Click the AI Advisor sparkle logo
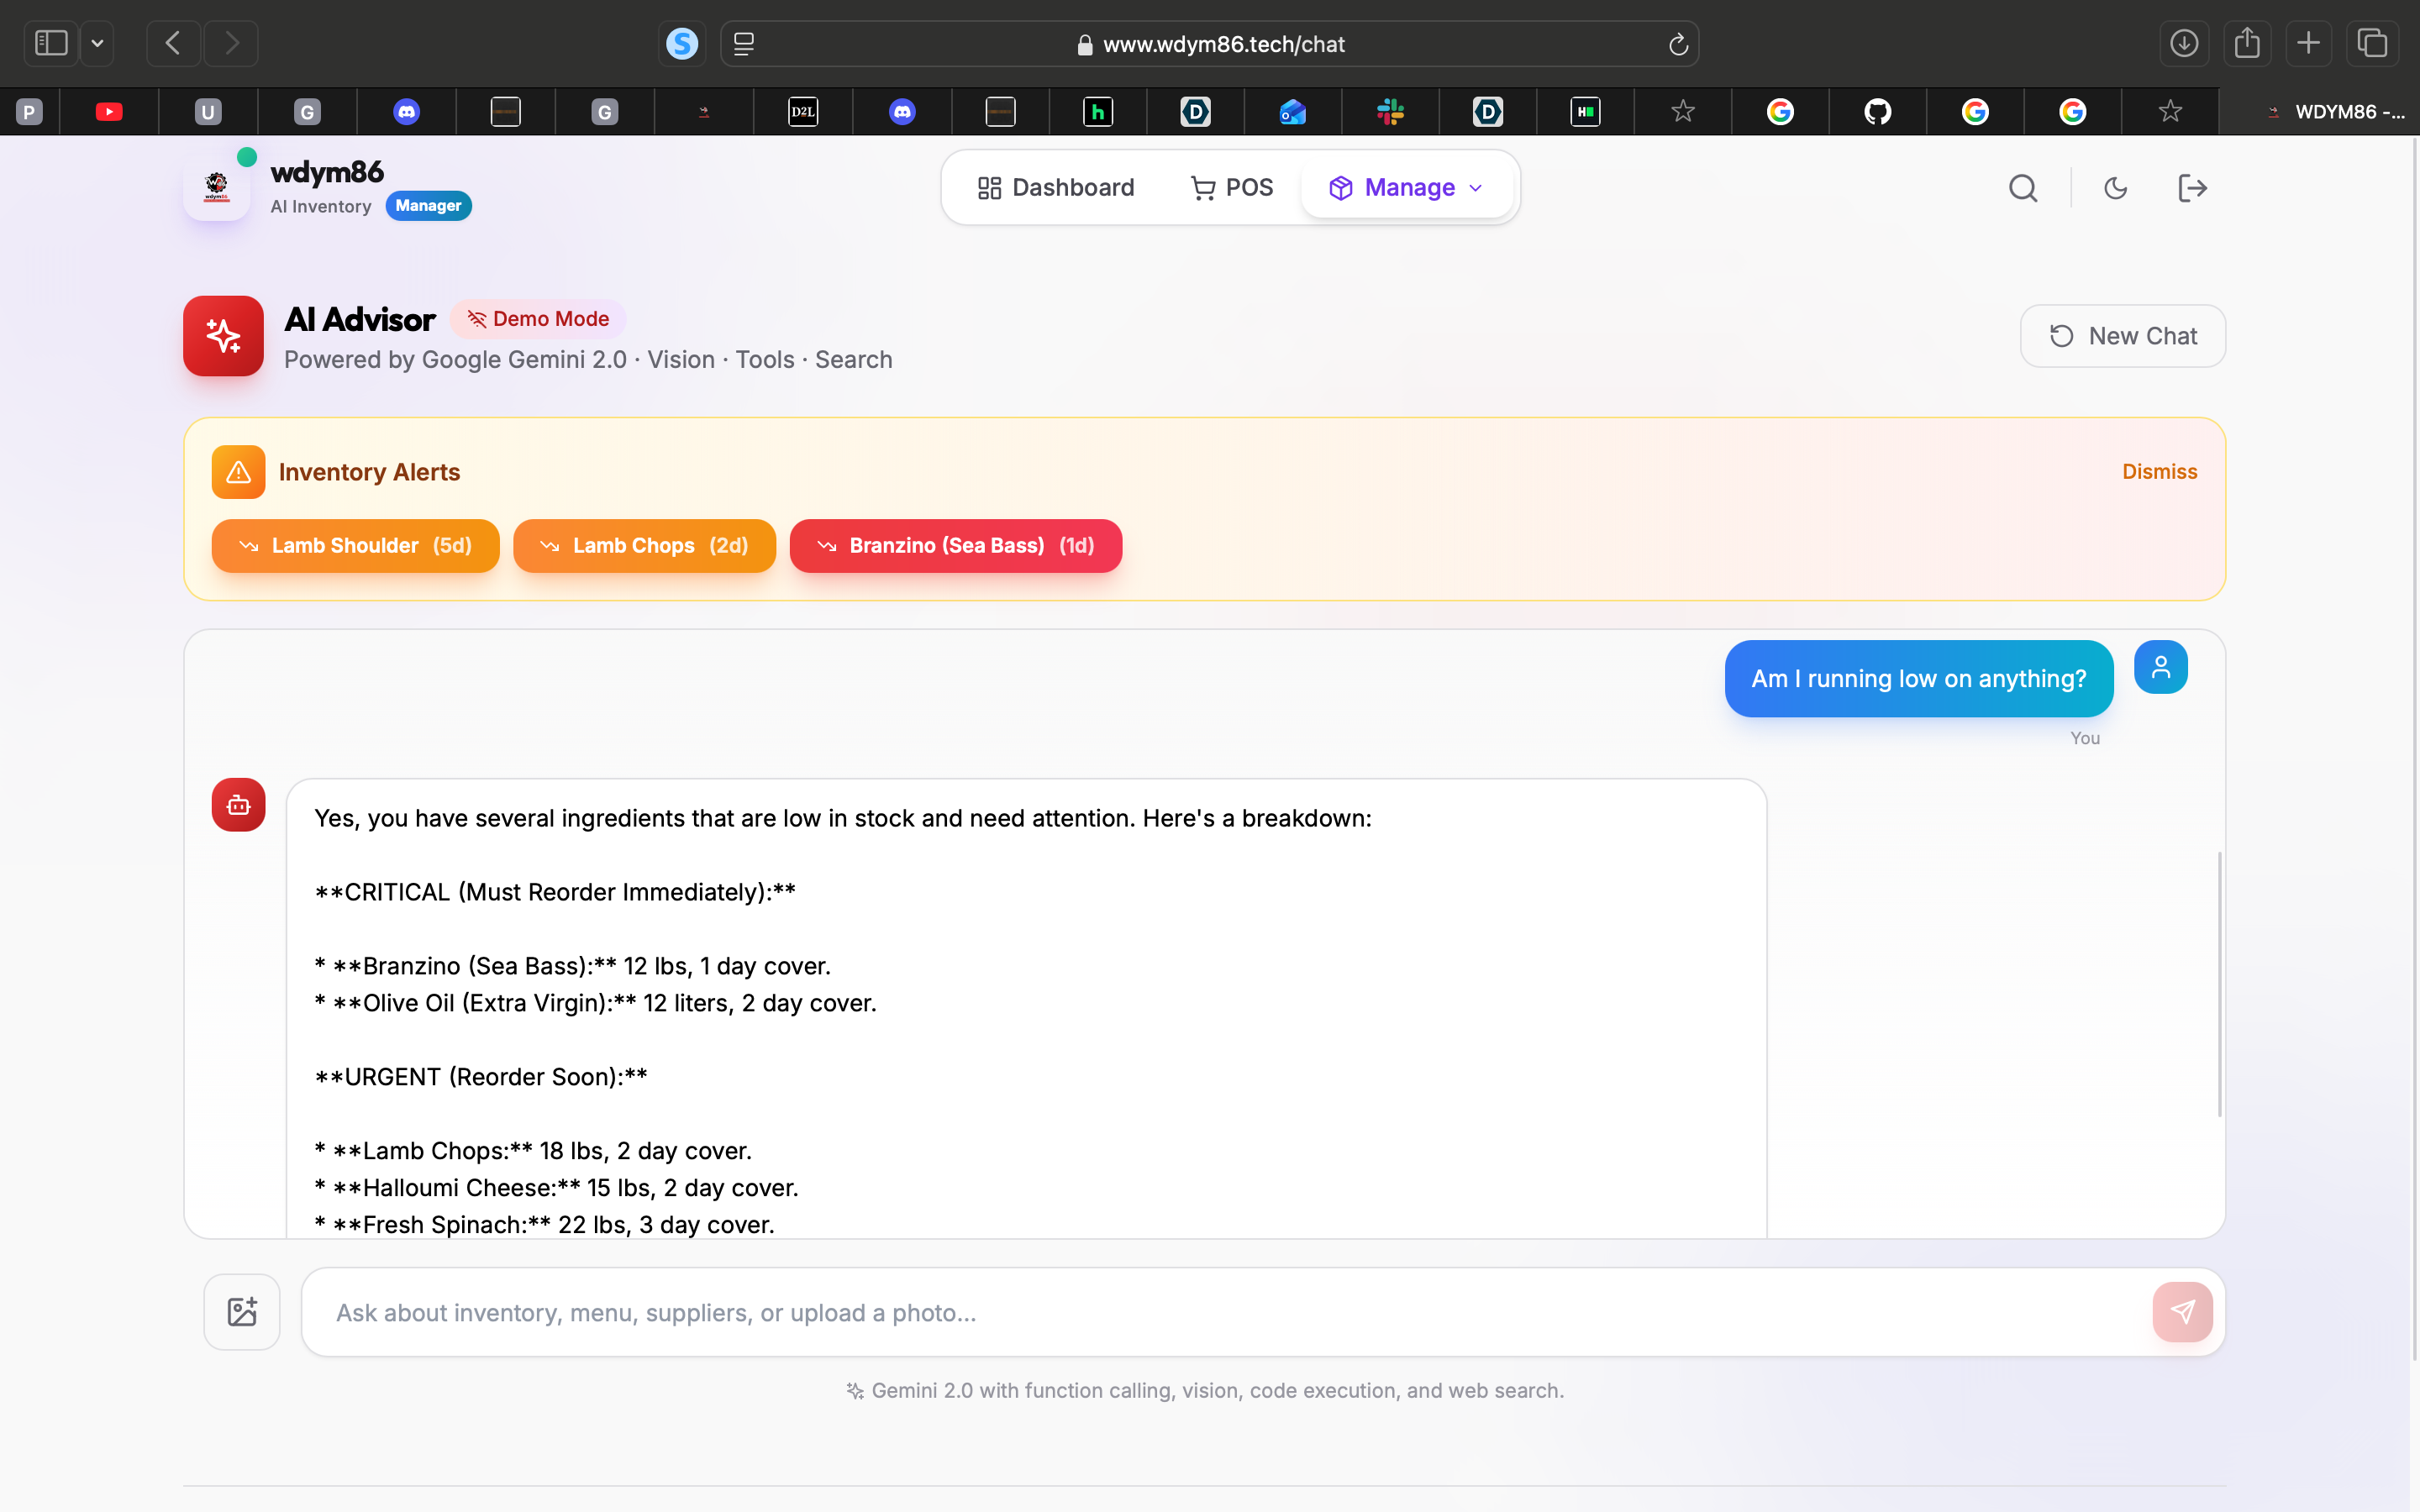The width and height of the screenshot is (2420, 1512). pyautogui.click(x=223, y=336)
